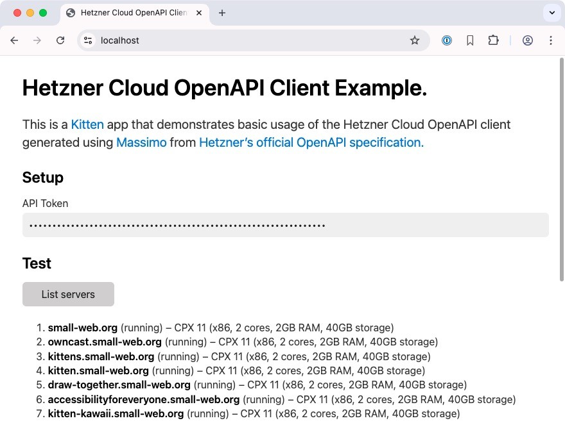Follow the Kitten link
Image resolution: width=565 pixels, height=423 pixels.
point(87,124)
